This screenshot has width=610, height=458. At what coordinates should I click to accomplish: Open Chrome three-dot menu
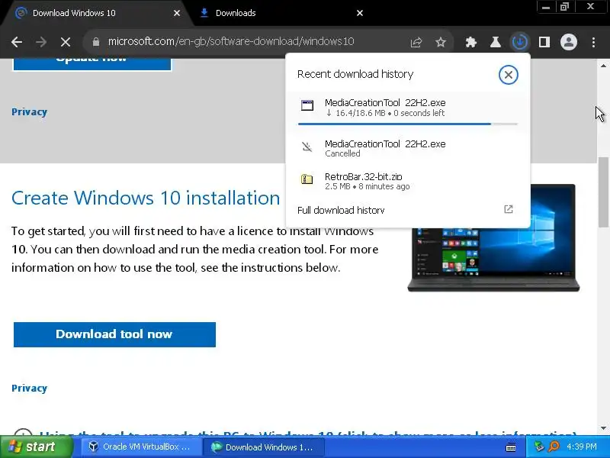point(593,42)
